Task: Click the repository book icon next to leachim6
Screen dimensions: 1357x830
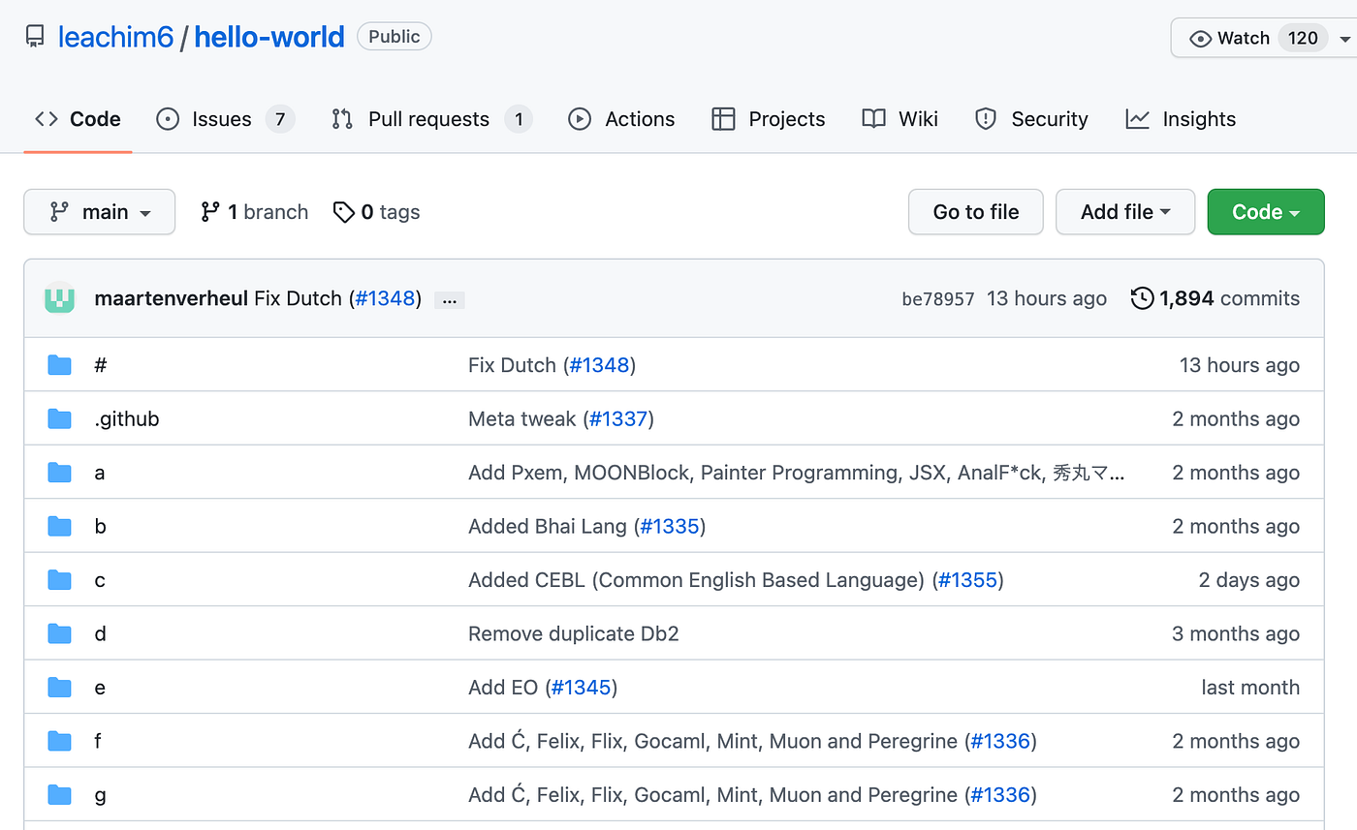Action: coord(35,36)
